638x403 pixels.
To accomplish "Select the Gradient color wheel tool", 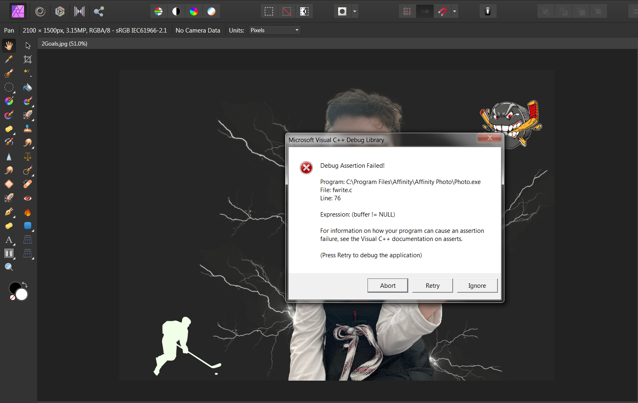I will coord(9,101).
